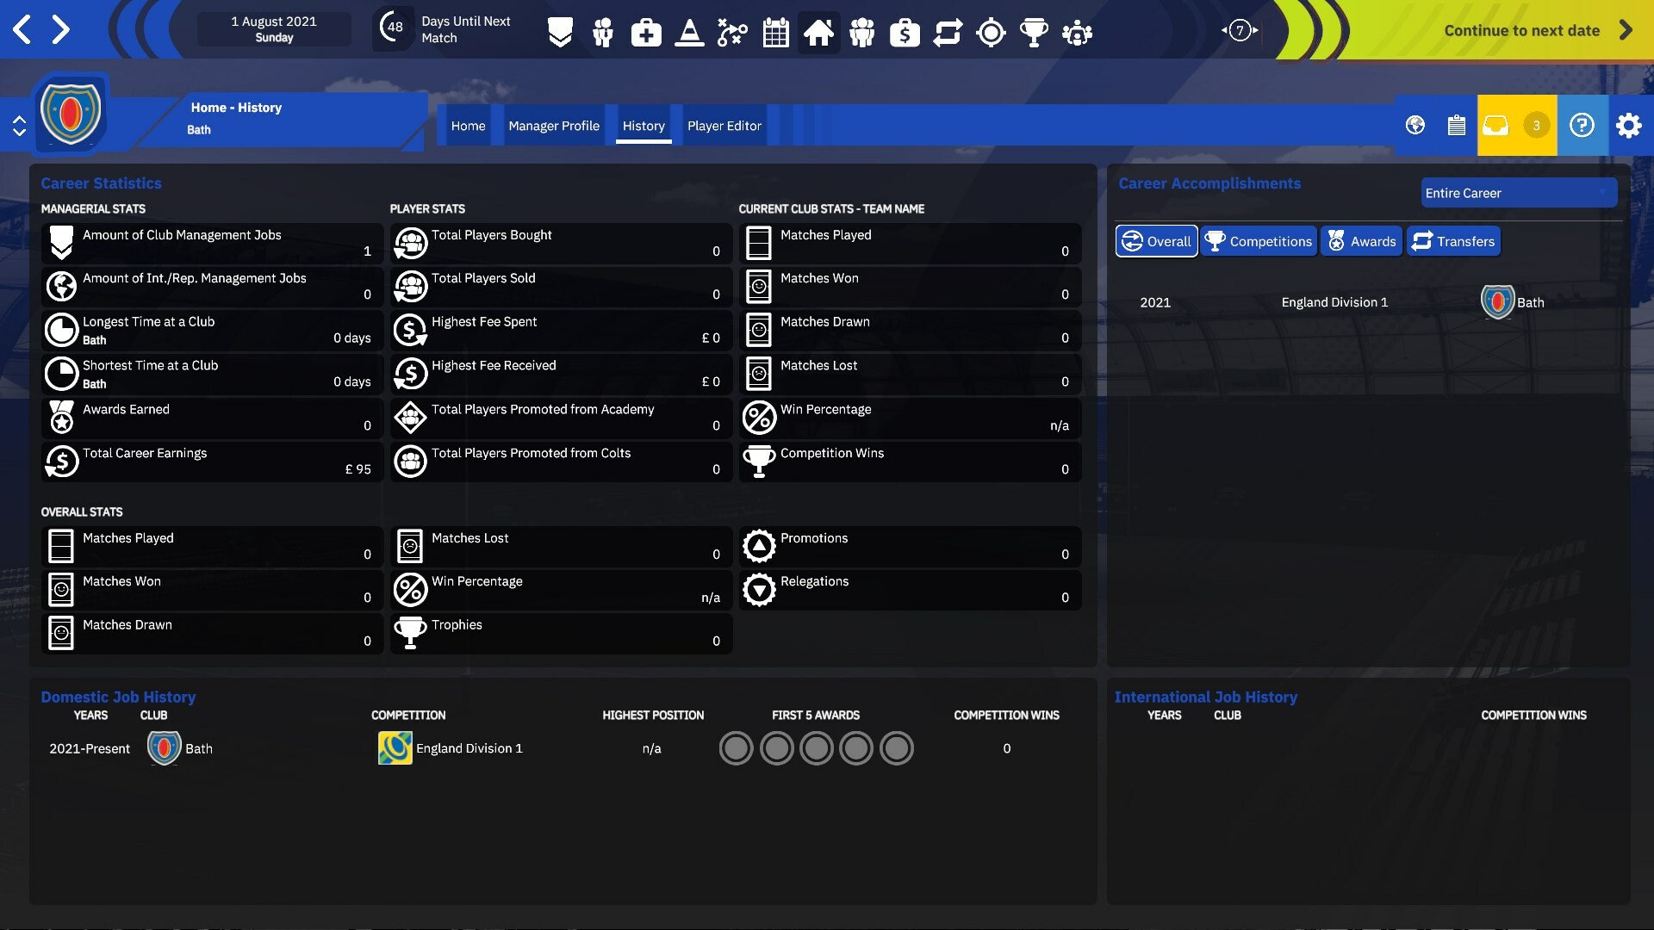Select the Medical Centre icon

coord(646,32)
